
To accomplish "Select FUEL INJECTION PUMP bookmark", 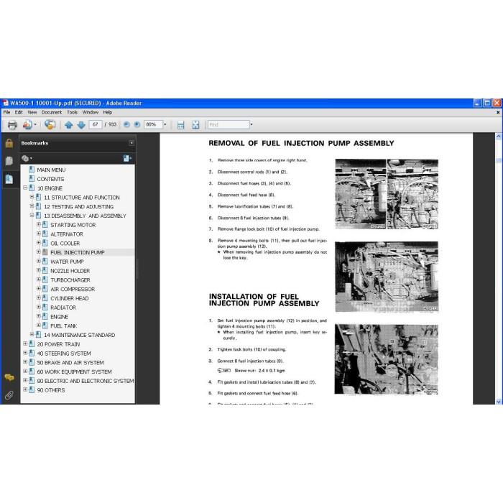I will click(78, 252).
